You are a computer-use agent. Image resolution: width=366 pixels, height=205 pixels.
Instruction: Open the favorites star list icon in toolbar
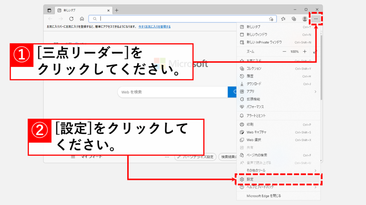283,19
